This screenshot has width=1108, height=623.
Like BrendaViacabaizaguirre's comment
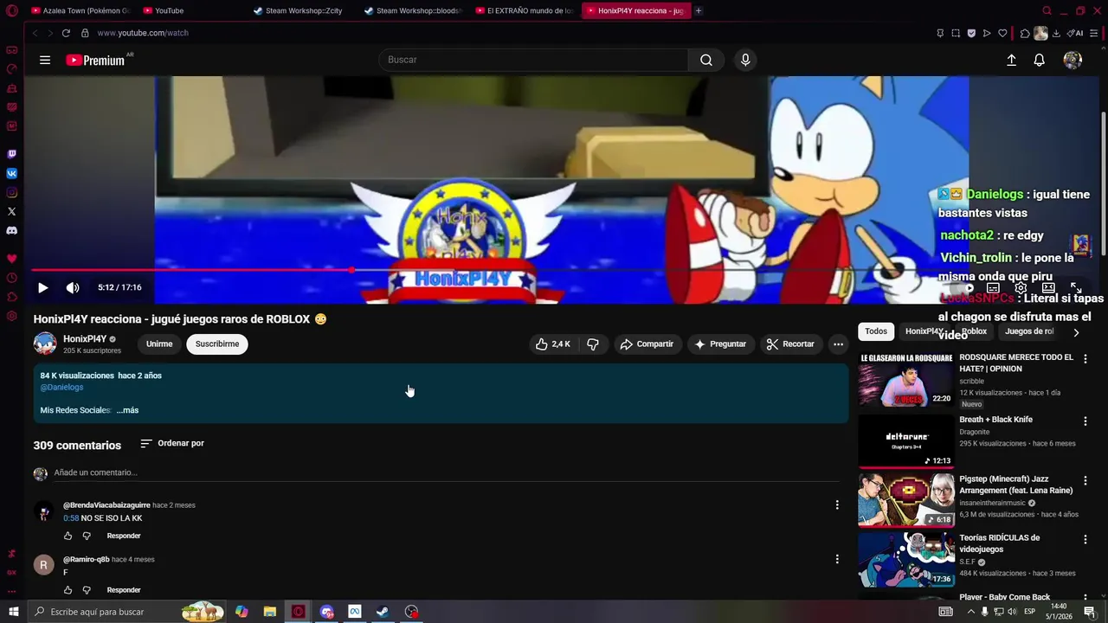click(68, 536)
